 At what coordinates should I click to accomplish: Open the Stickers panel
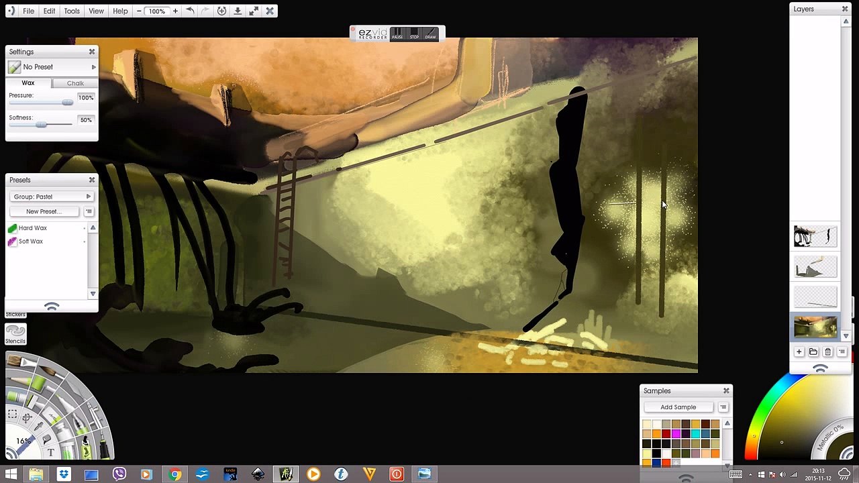(15, 314)
